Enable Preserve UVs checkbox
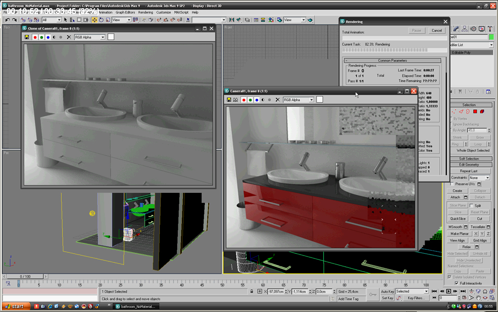This screenshot has width=498, height=312. pyautogui.click(x=452, y=184)
